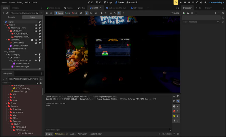Expand the Jumpscares folder
Image resolution: width=226 pixels, height=137 pixels.
coord(8,112)
